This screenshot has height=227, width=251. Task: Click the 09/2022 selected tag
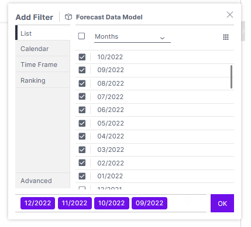pyautogui.click(x=149, y=203)
